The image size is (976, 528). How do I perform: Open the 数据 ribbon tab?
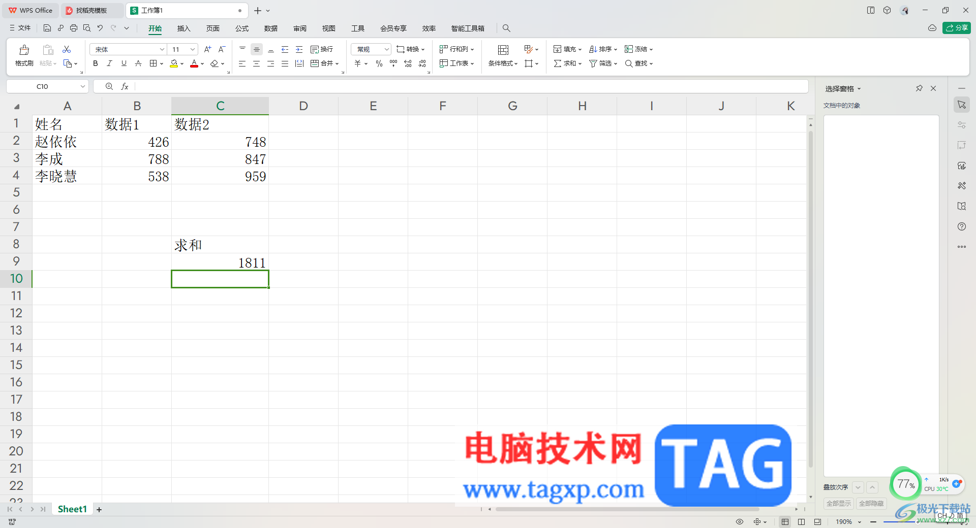pos(271,28)
